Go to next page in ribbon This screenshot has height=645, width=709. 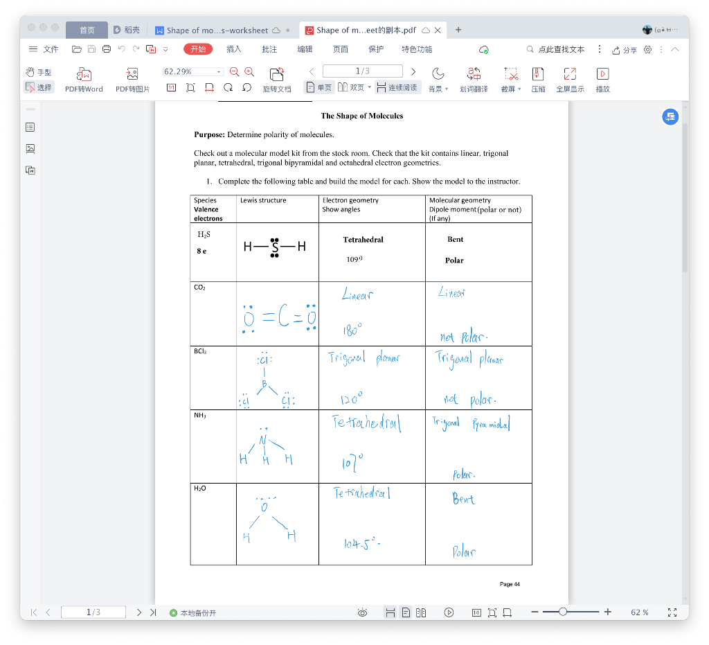[x=413, y=71]
